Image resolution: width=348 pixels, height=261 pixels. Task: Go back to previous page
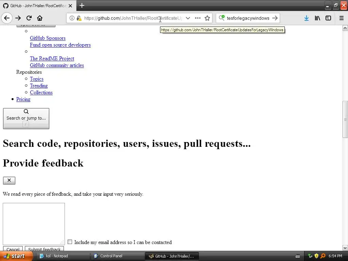pos(7,18)
